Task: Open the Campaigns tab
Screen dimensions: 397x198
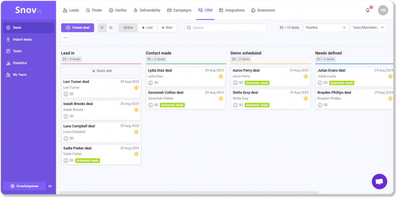Action: pos(179,10)
